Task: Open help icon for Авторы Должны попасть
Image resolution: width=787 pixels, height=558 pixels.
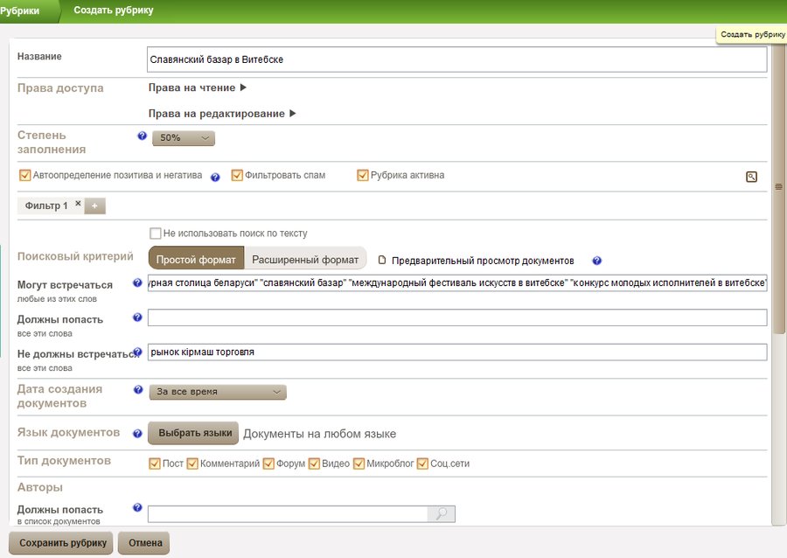Action: pyautogui.click(x=137, y=507)
